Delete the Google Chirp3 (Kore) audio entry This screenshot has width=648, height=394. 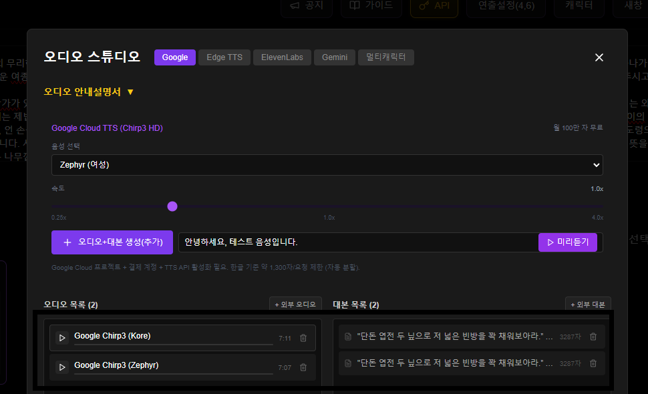pyautogui.click(x=303, y=339)
